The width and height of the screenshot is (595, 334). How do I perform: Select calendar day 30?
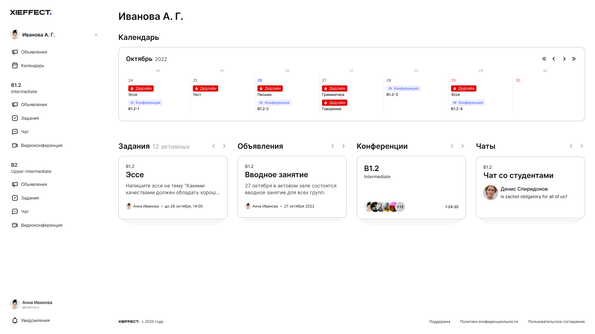[x=518, y=80]
